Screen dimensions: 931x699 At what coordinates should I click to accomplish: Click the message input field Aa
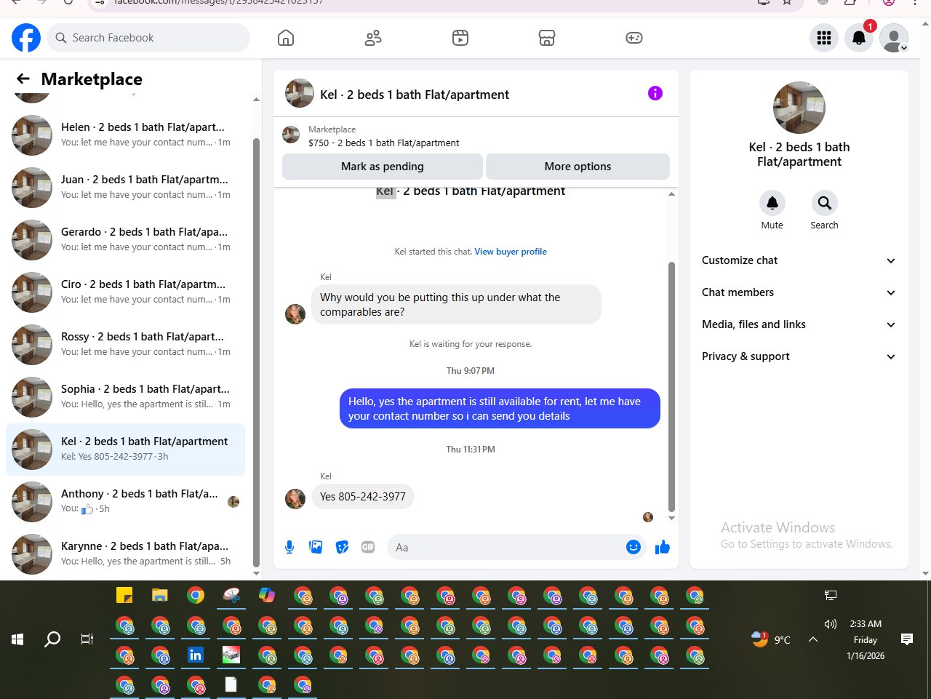point(505,547)
